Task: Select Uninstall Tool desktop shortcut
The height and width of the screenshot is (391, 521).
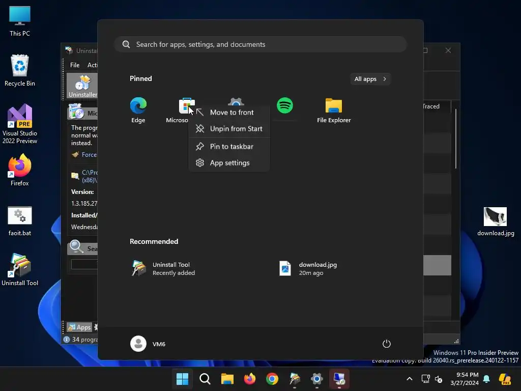Action: coord(20,270)
